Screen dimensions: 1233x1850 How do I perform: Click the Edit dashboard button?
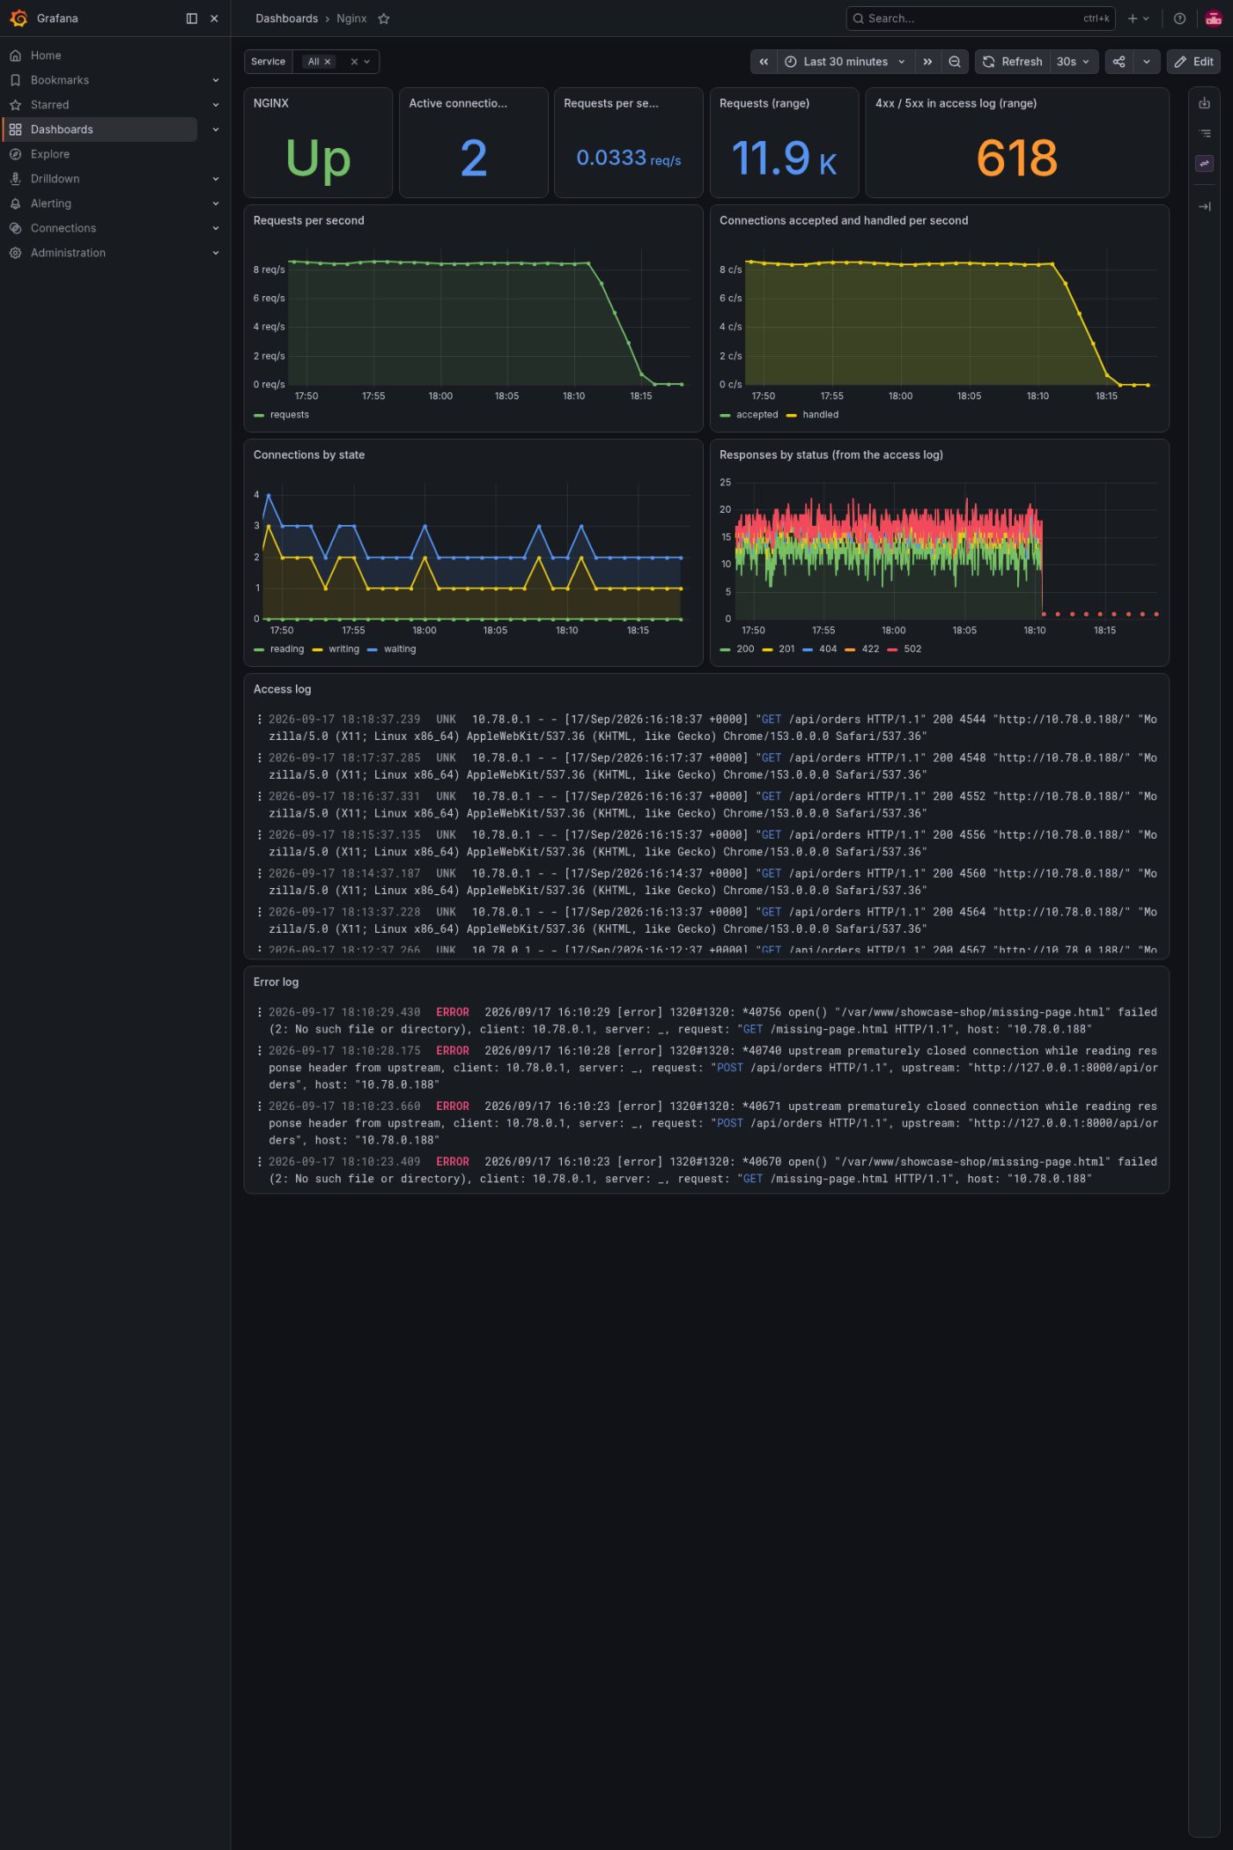1193,62
